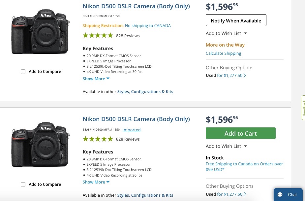Click the first product's star rating
Viewport: 305px width, 201px height.
(x=98, y=36)
